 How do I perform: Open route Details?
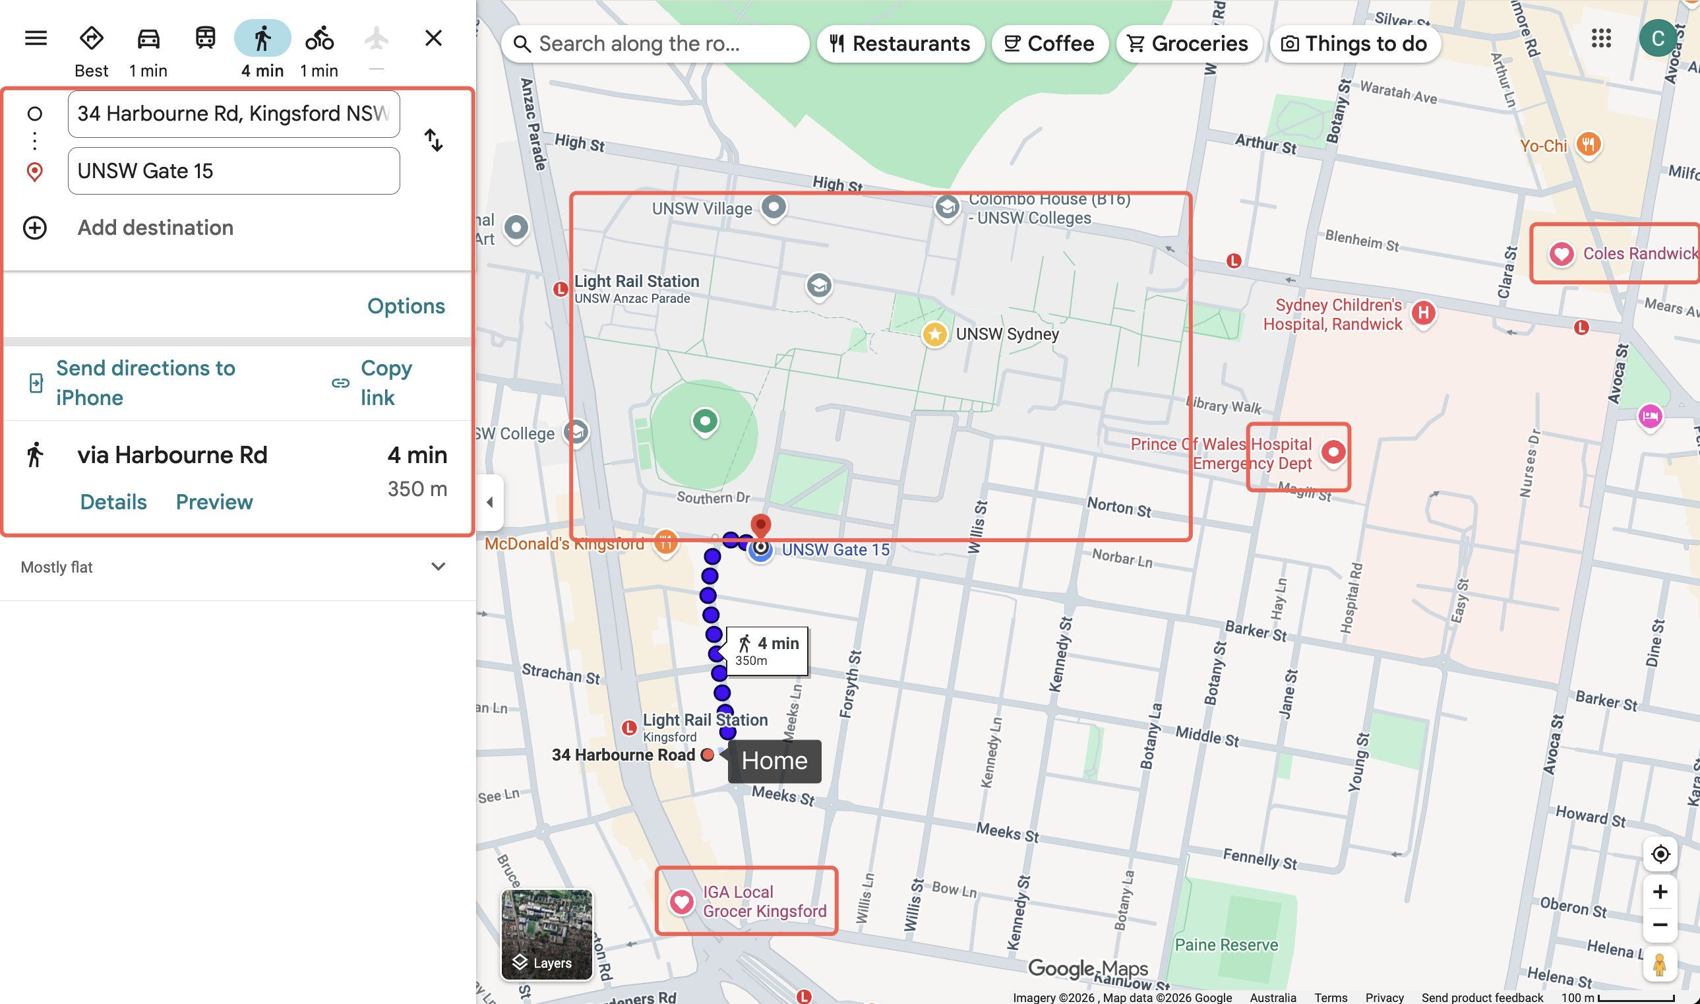113,502
